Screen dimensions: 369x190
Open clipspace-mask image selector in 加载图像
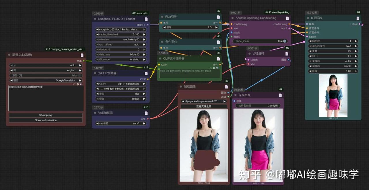[204, 101]
